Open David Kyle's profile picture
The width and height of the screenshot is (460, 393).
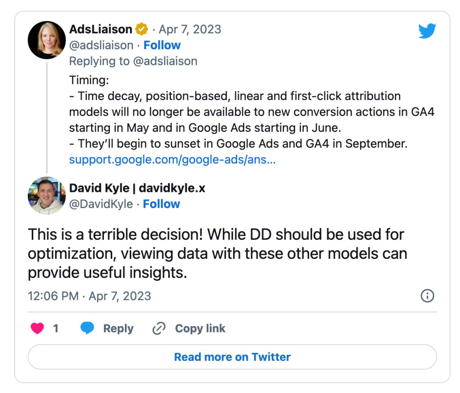47,196
